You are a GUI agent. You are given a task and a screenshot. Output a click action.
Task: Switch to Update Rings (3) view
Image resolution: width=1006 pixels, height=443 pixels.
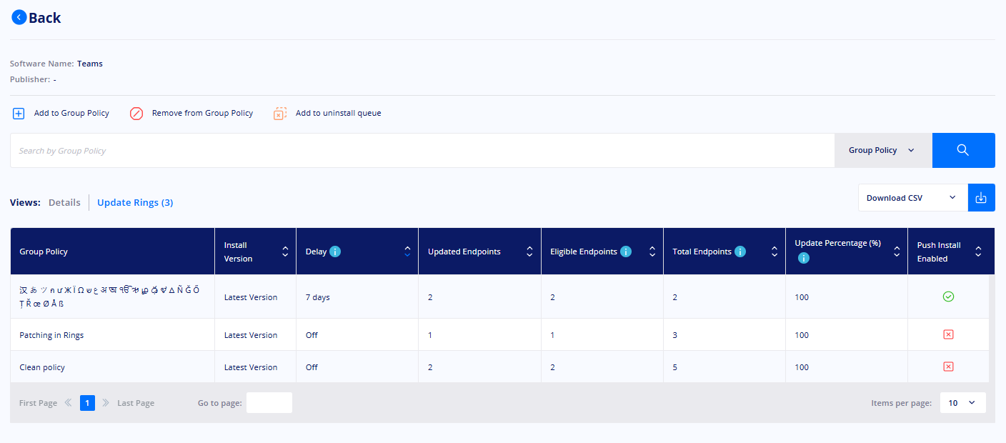pyautogui.click(x=135, y=202)
